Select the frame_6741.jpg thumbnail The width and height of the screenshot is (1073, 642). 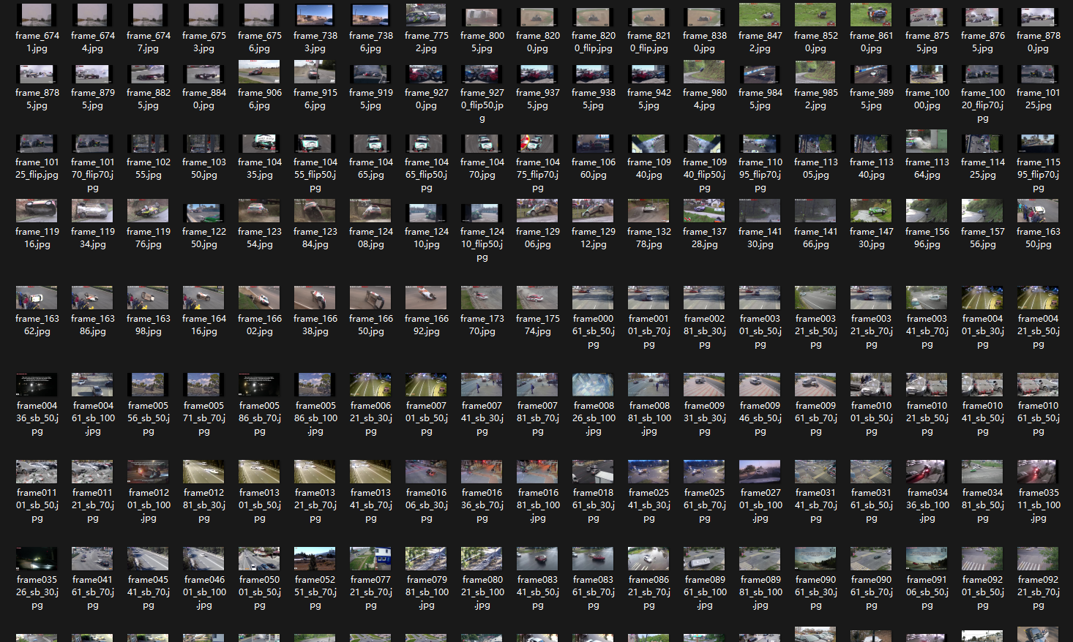[x=37, y=15]
